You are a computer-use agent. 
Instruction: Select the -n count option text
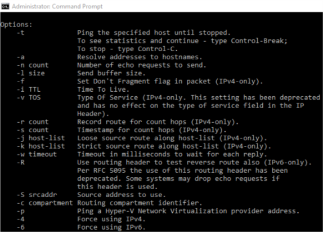click(x=33, y=65)
